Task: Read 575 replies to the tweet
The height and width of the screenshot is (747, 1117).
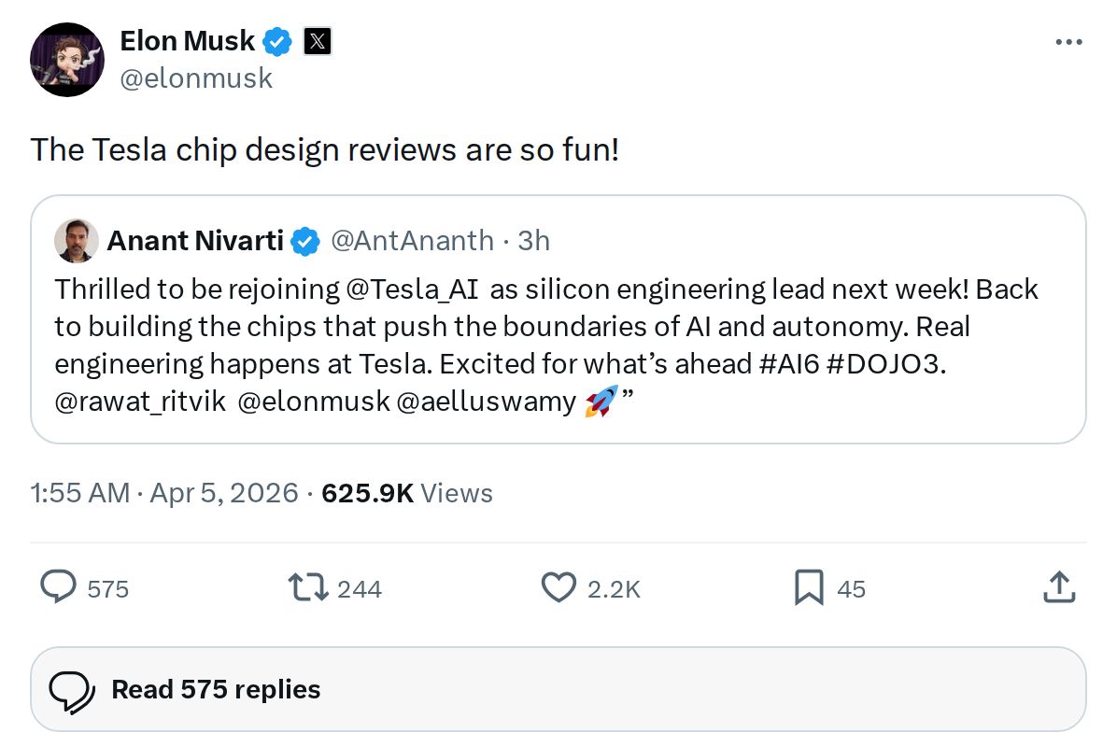Action: tap(216, 688)
